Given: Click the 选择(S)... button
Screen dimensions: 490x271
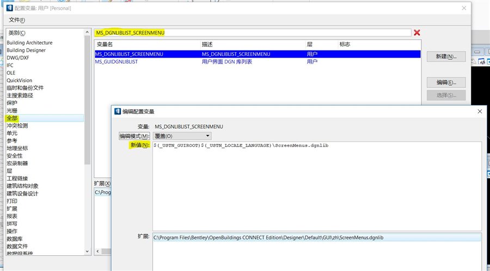Looking at the screenshot, I should 446,96.
